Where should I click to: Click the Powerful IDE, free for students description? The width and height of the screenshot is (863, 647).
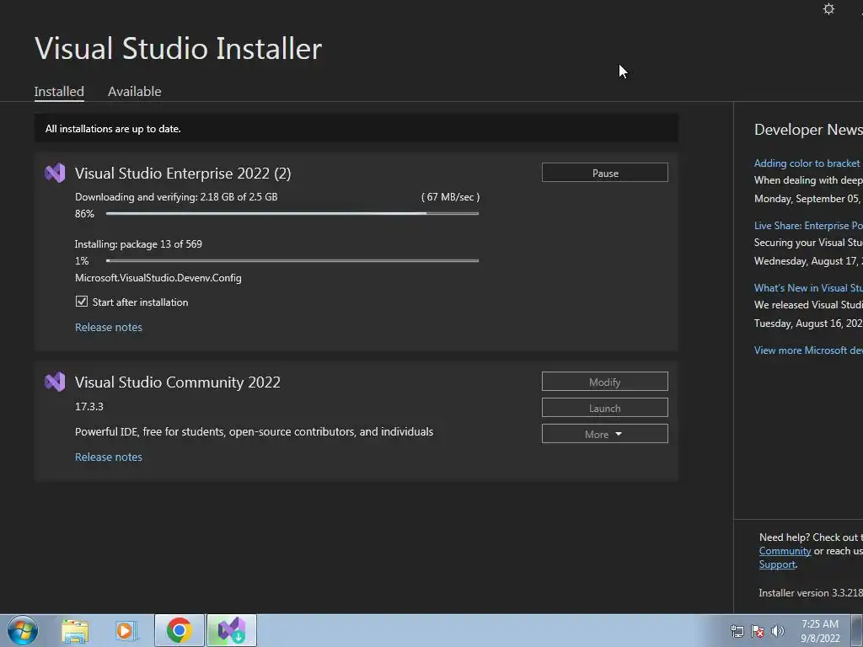click(x=254, y=432)
